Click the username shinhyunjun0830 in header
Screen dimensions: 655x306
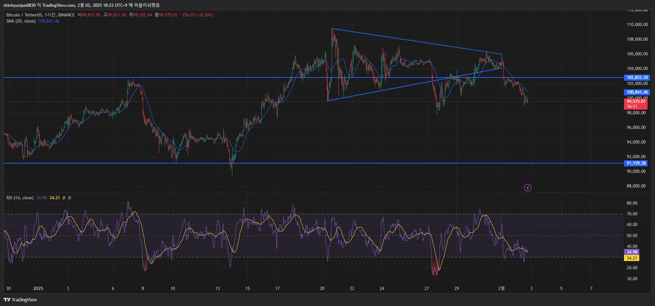point(20,5)
